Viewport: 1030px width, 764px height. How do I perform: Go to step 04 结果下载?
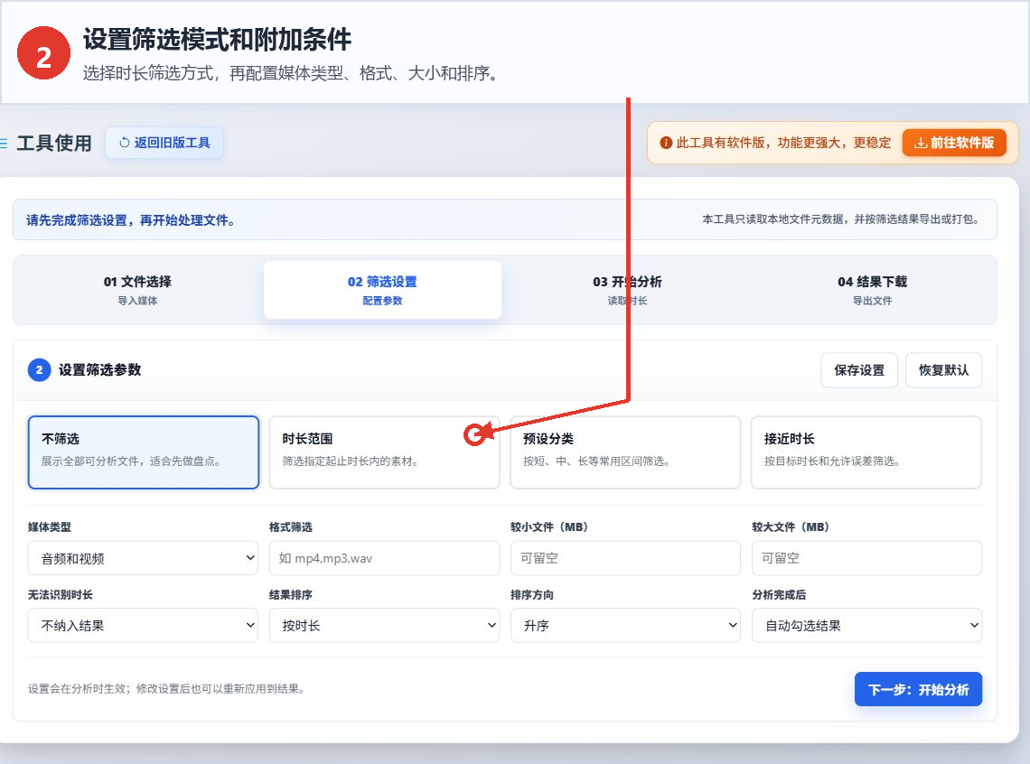pos(873,290)
